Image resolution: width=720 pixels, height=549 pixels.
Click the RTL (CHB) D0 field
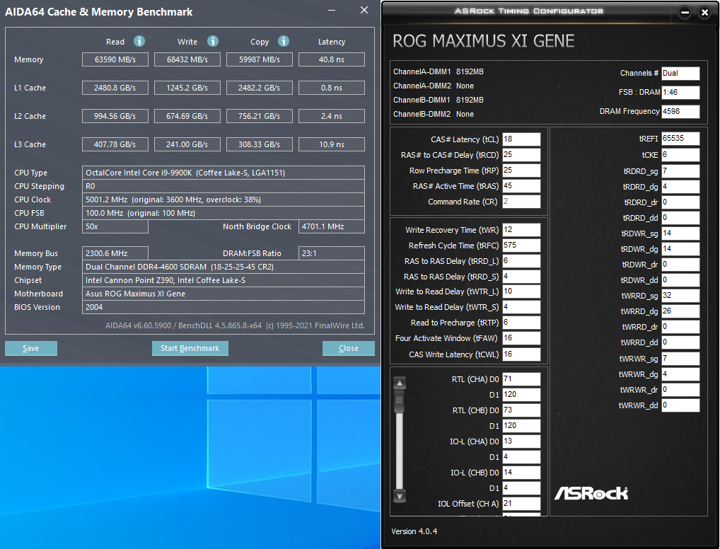521,410
